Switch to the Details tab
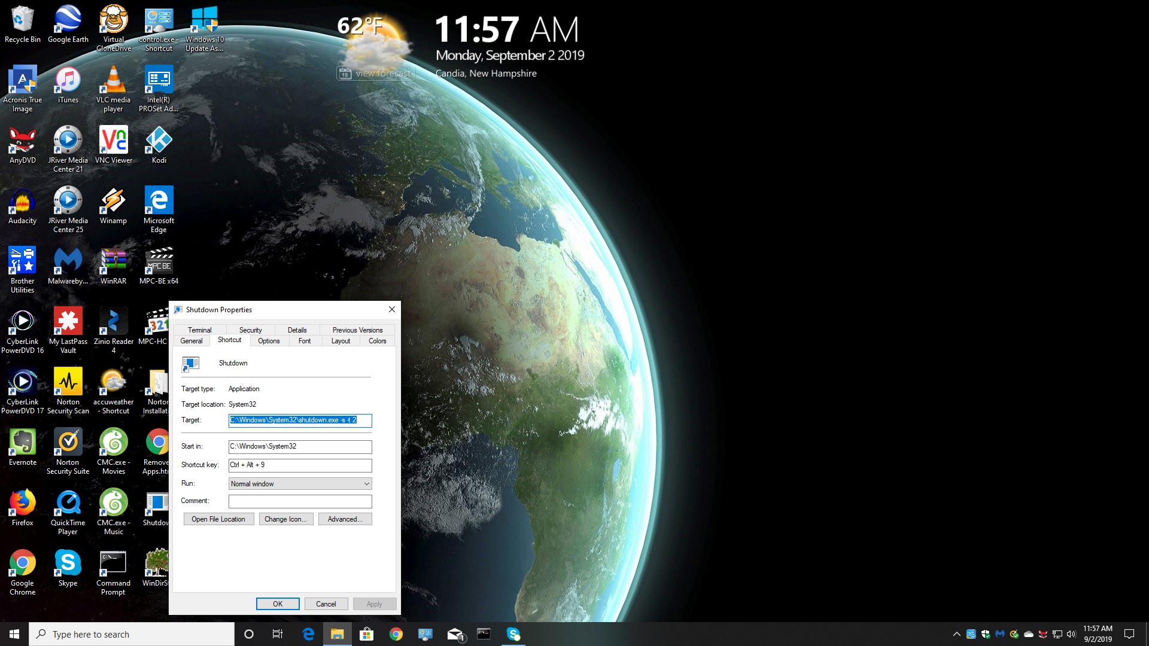The width and height of the screenshot is (1149, 646). [x=297, y=330]
